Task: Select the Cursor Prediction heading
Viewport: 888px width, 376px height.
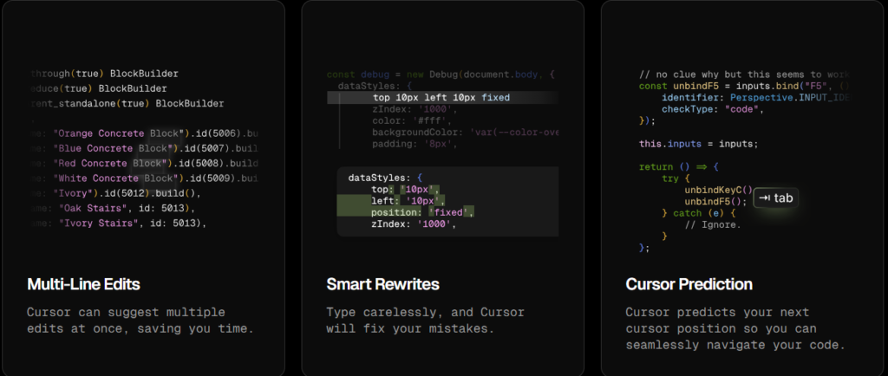Action: (x=689, y=284)
